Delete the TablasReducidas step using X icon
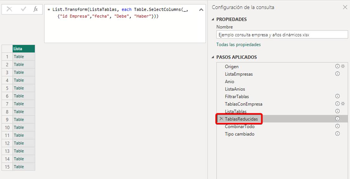Screen dimensions: 350x179 pos(221,119)
